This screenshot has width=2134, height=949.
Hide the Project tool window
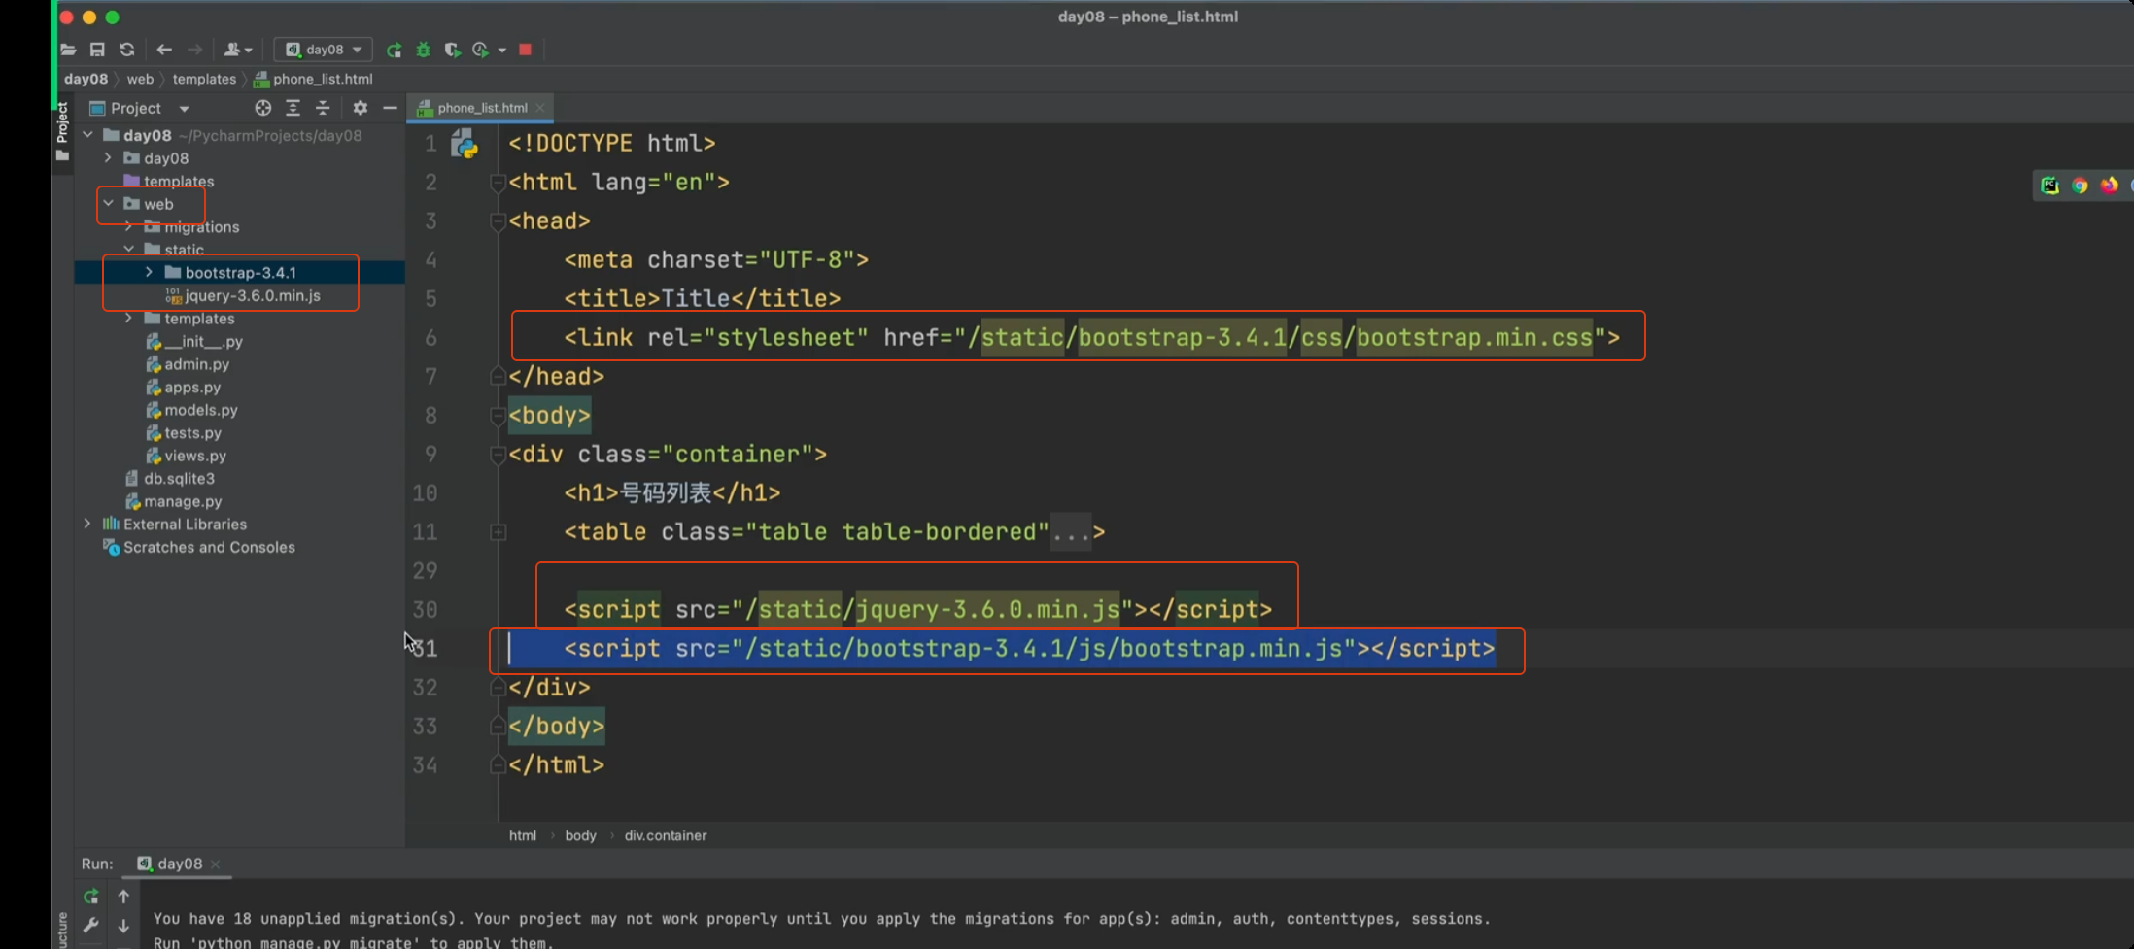coord(390,108)
